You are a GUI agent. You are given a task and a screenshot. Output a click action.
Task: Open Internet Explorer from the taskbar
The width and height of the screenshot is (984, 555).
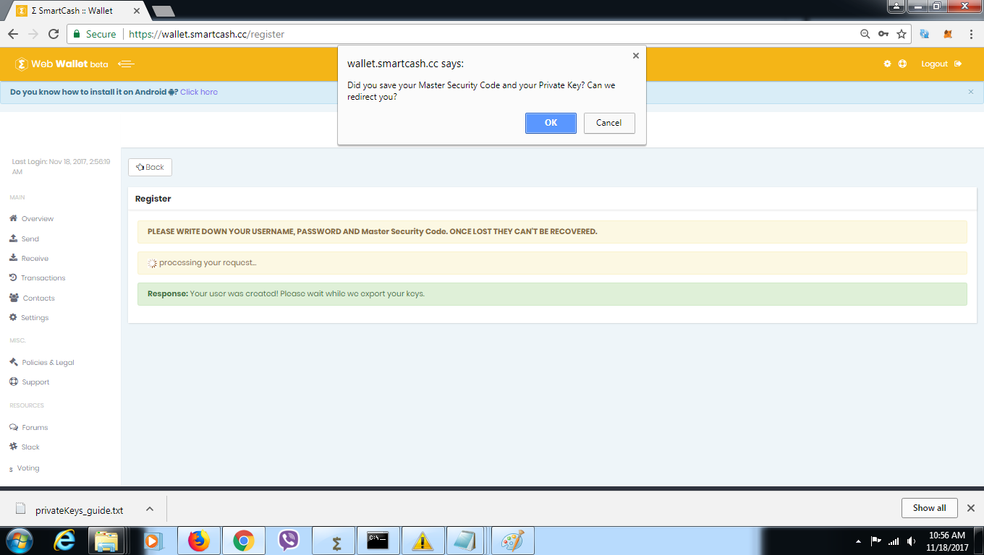point(64,541)
